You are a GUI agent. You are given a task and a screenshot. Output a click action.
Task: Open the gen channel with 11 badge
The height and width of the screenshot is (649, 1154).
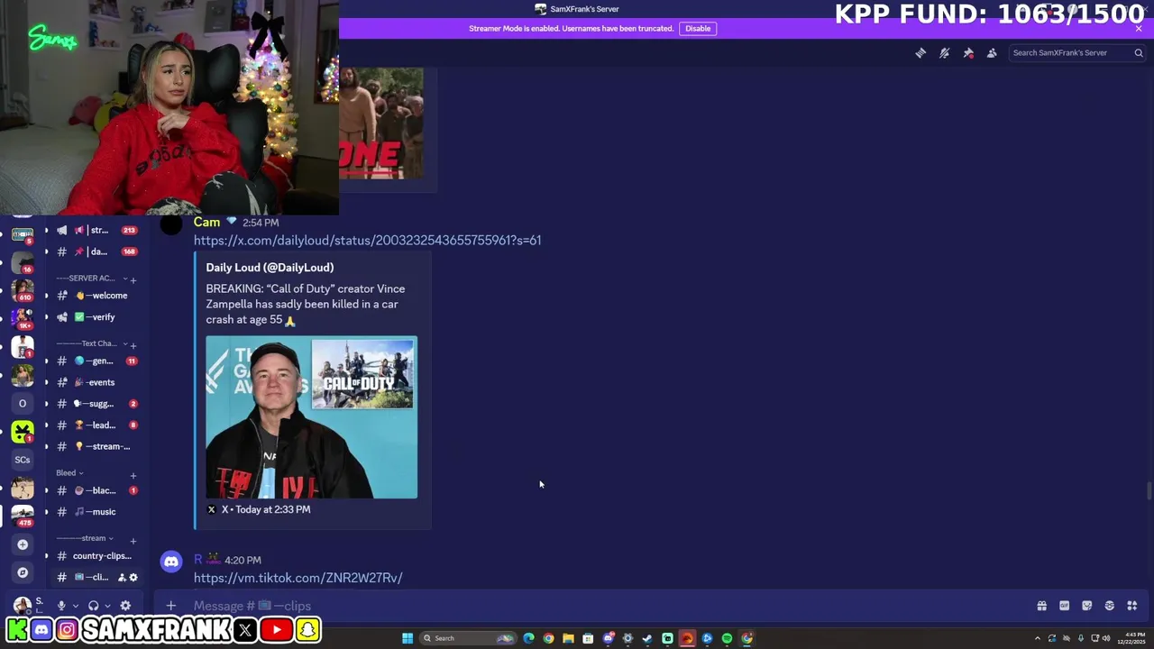click(x=96, y=361)
